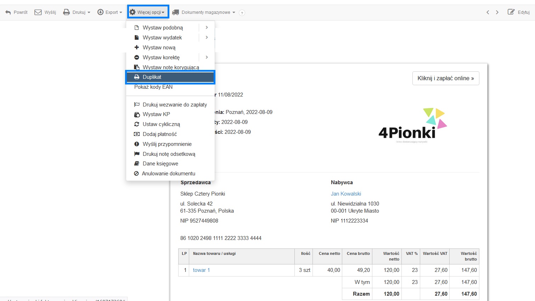This screenshot has height=301, width=535.
Task: Click the Powrót back arrow icon
Action: click(8, 12)
